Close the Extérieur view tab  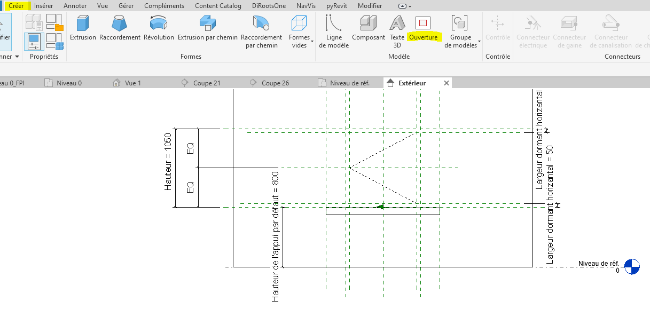click(x=446, y=83)
